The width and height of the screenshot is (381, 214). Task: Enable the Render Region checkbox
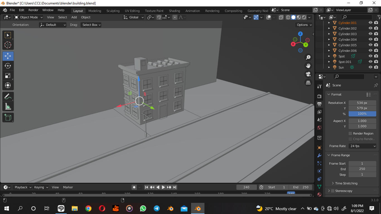[350, 133]
